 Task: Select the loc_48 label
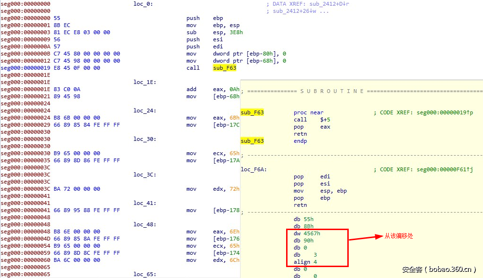pyautogui.click(x=143, y=224)
